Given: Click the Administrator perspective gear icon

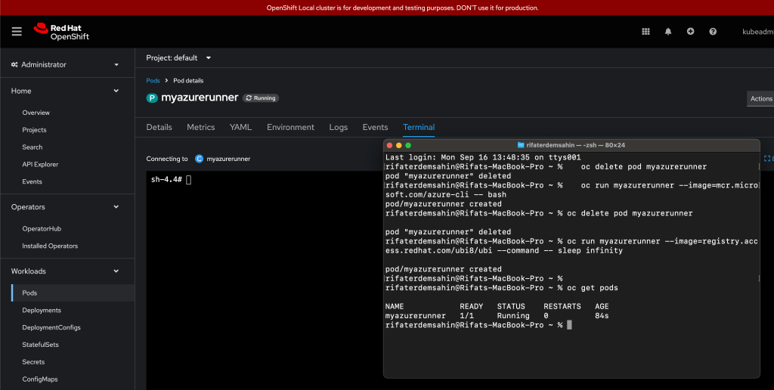Looking at the screenshot, I should pyautogui.click(x=14, y=65).
